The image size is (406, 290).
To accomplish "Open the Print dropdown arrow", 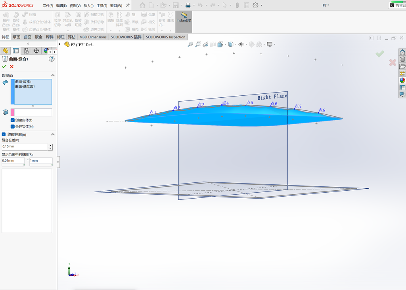I will [x=194, y=6].
